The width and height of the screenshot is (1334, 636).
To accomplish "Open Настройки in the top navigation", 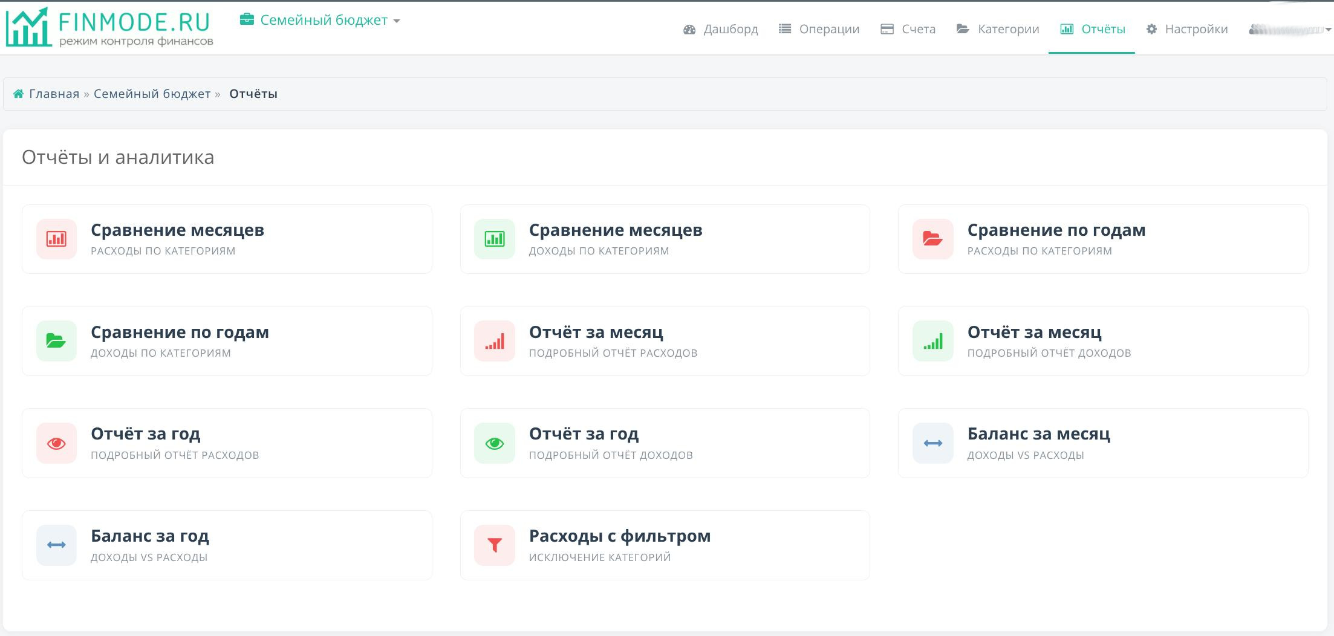I will click(1187, 29).
